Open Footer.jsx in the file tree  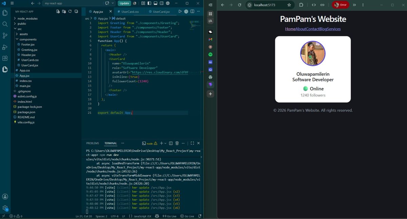click(28, 44)
